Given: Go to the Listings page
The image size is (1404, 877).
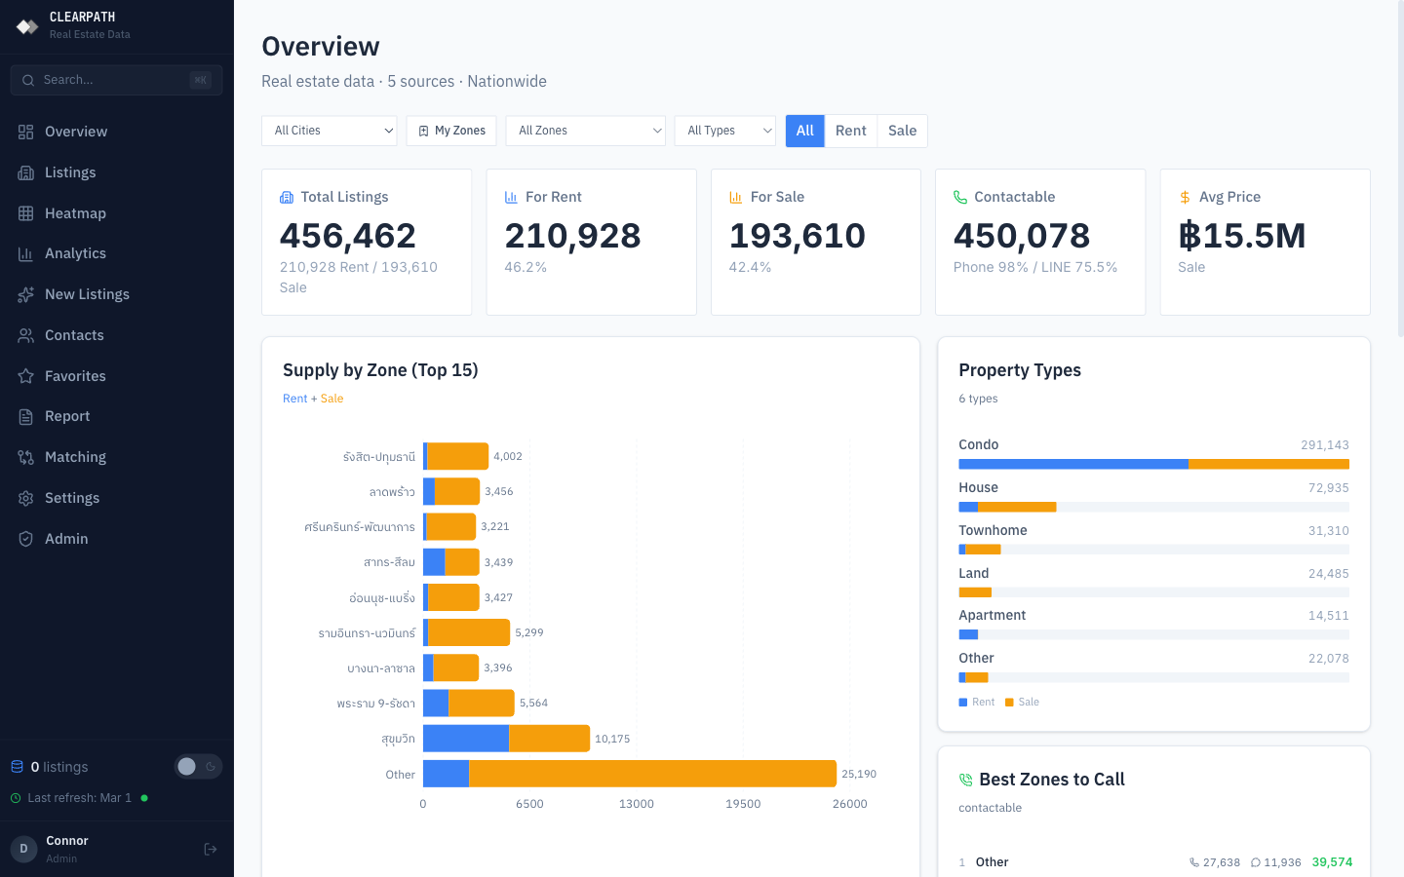Looking at the screenshot, I should (x=70, y=172).
